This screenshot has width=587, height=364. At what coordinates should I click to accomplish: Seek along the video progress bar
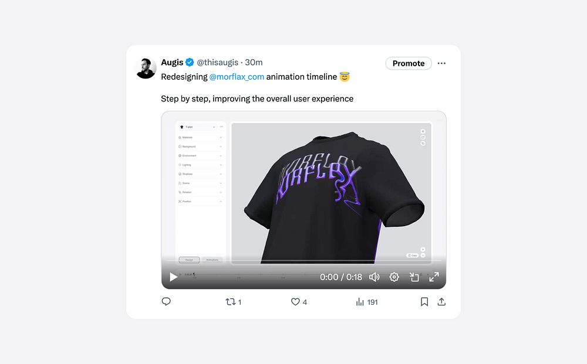303,260
